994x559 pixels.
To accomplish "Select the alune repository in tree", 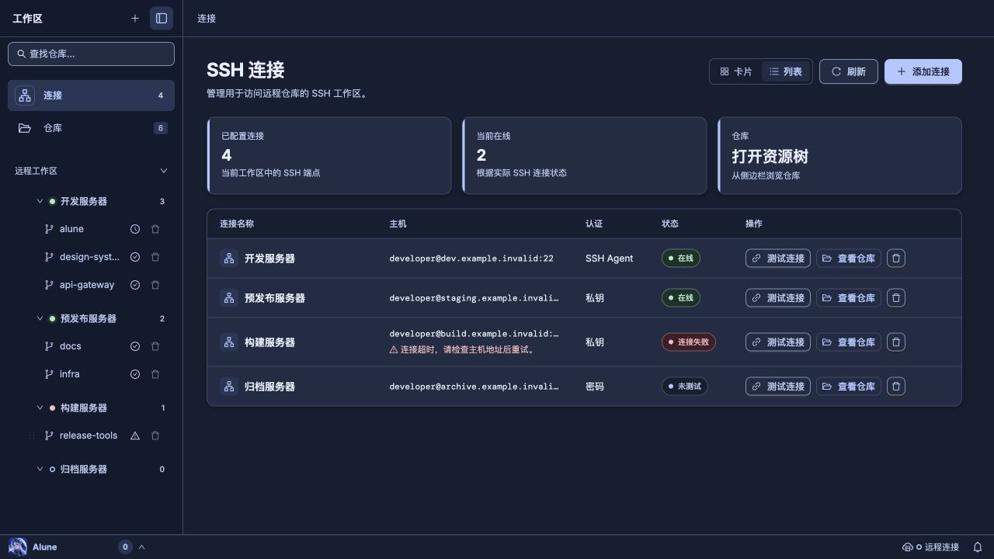I will tap(71, 229).
